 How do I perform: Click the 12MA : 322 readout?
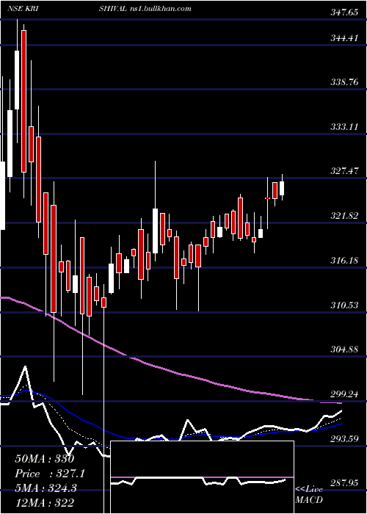point(44,502)
